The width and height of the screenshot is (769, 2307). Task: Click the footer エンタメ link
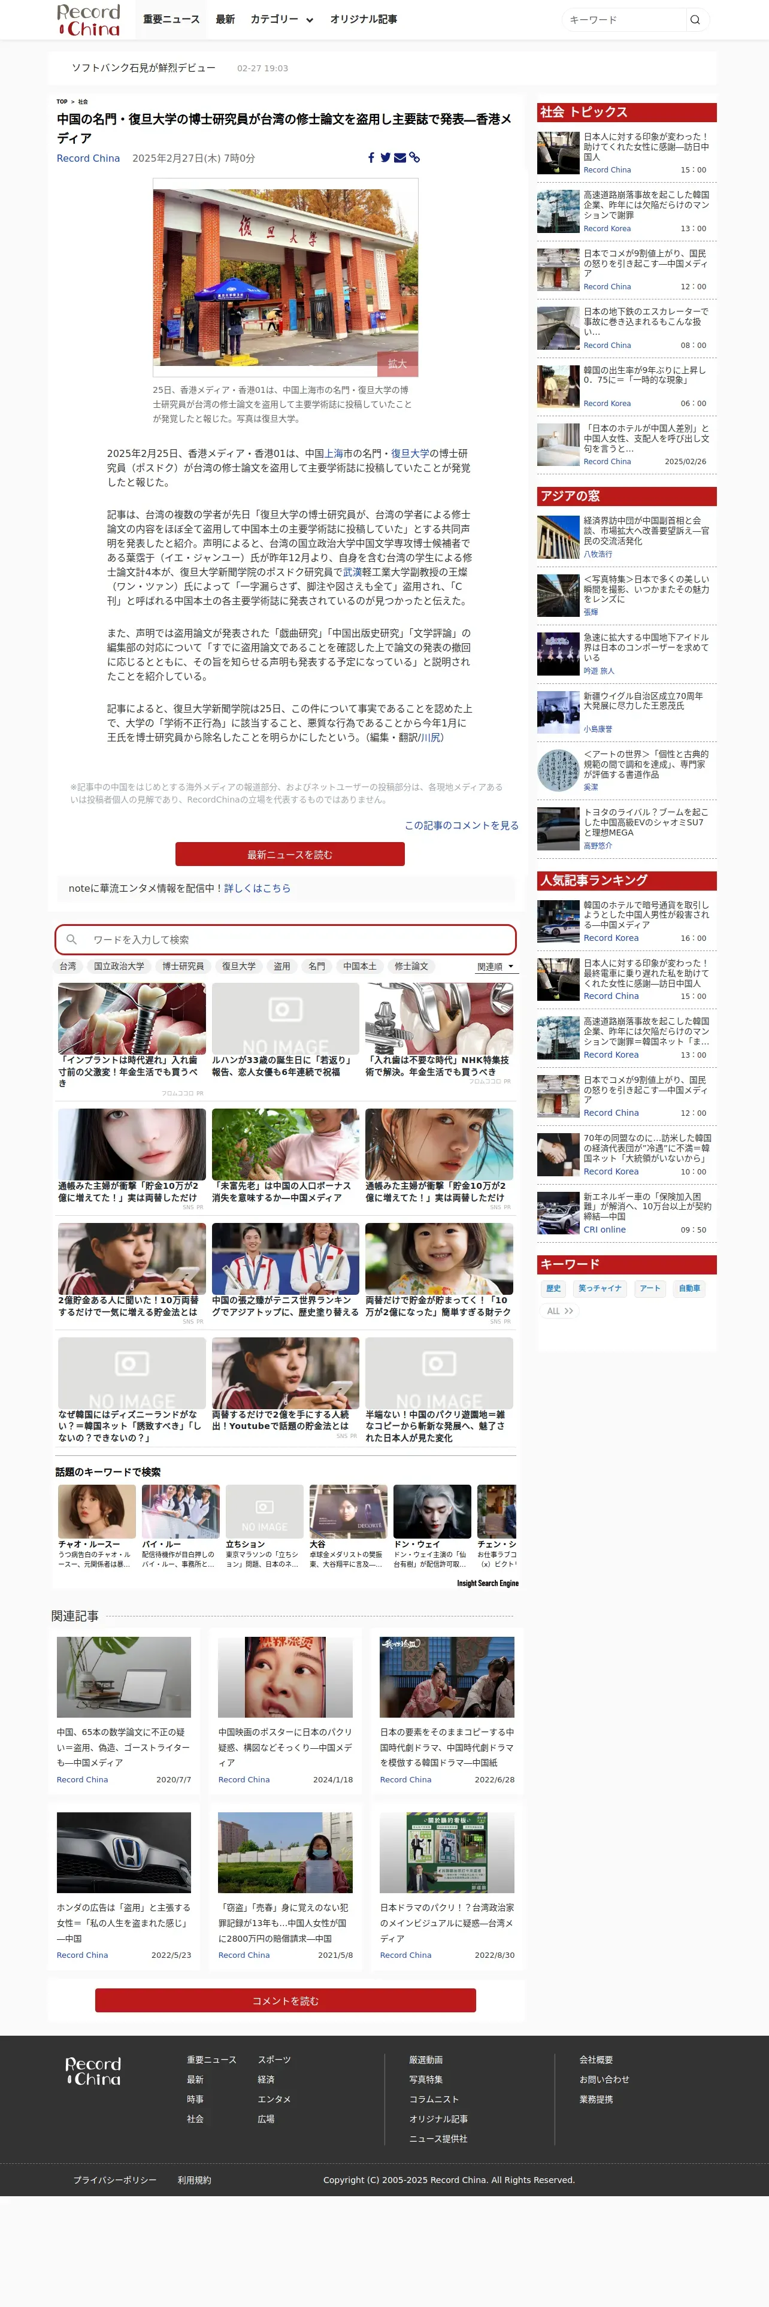point(274,2099)
